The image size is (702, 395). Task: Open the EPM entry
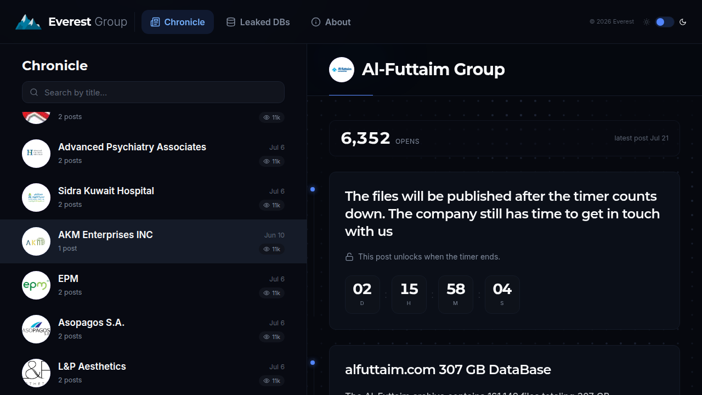coord(153,285)
